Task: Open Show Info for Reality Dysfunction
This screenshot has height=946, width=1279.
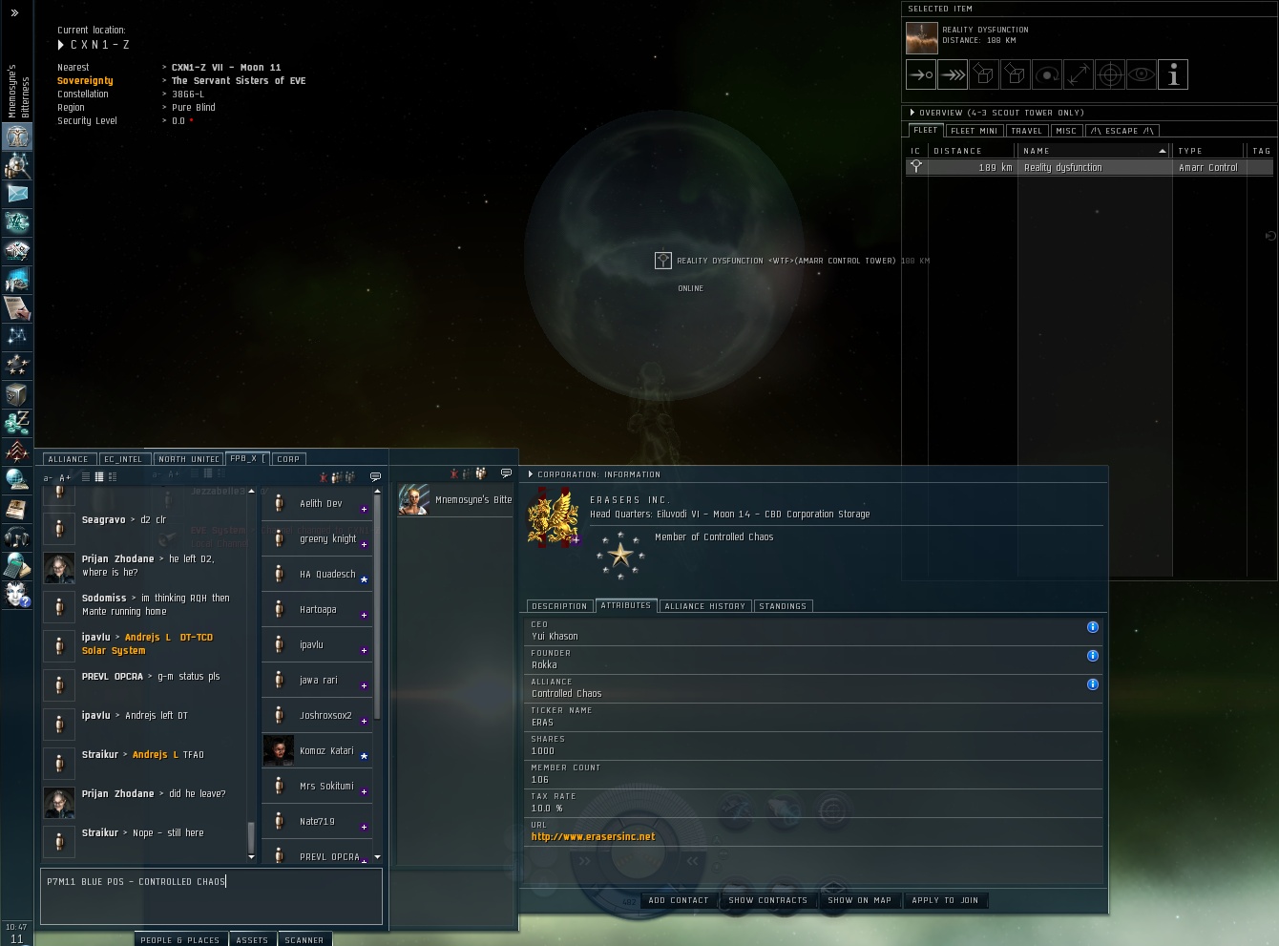Action: click(1173, 74)
